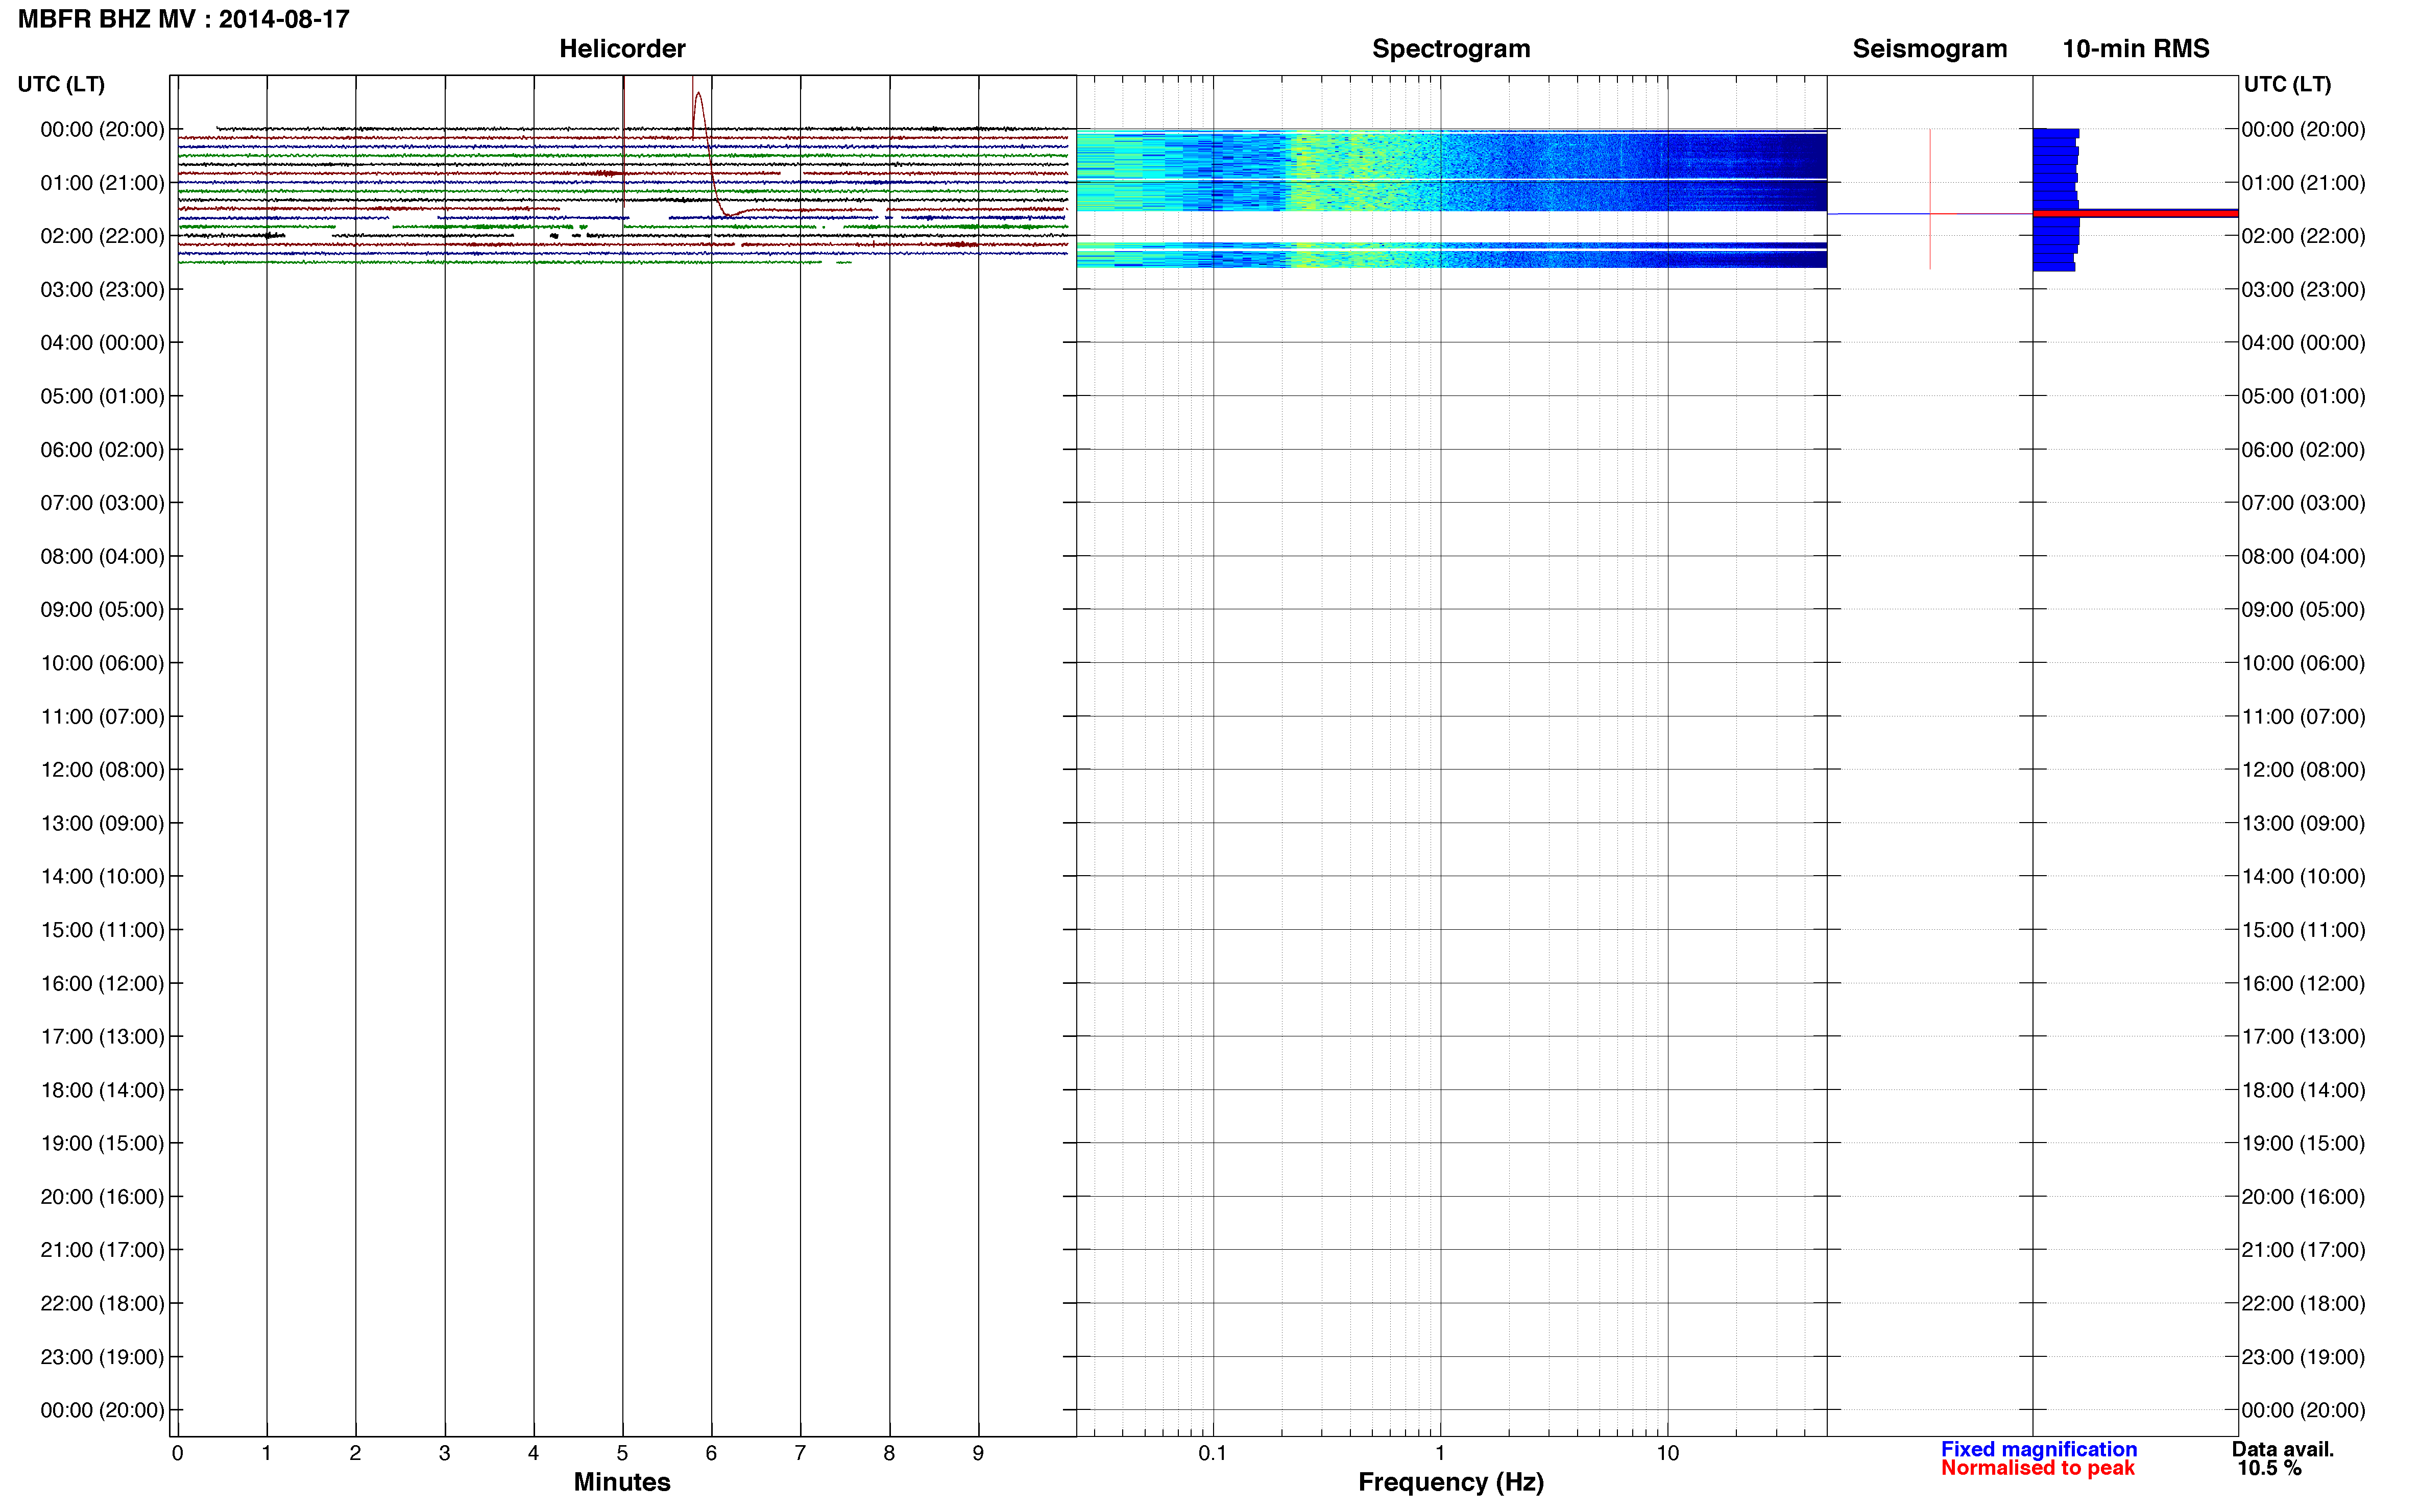
Task: Click left tick label 12:00 (08:00)
Action: click(102, 770)
